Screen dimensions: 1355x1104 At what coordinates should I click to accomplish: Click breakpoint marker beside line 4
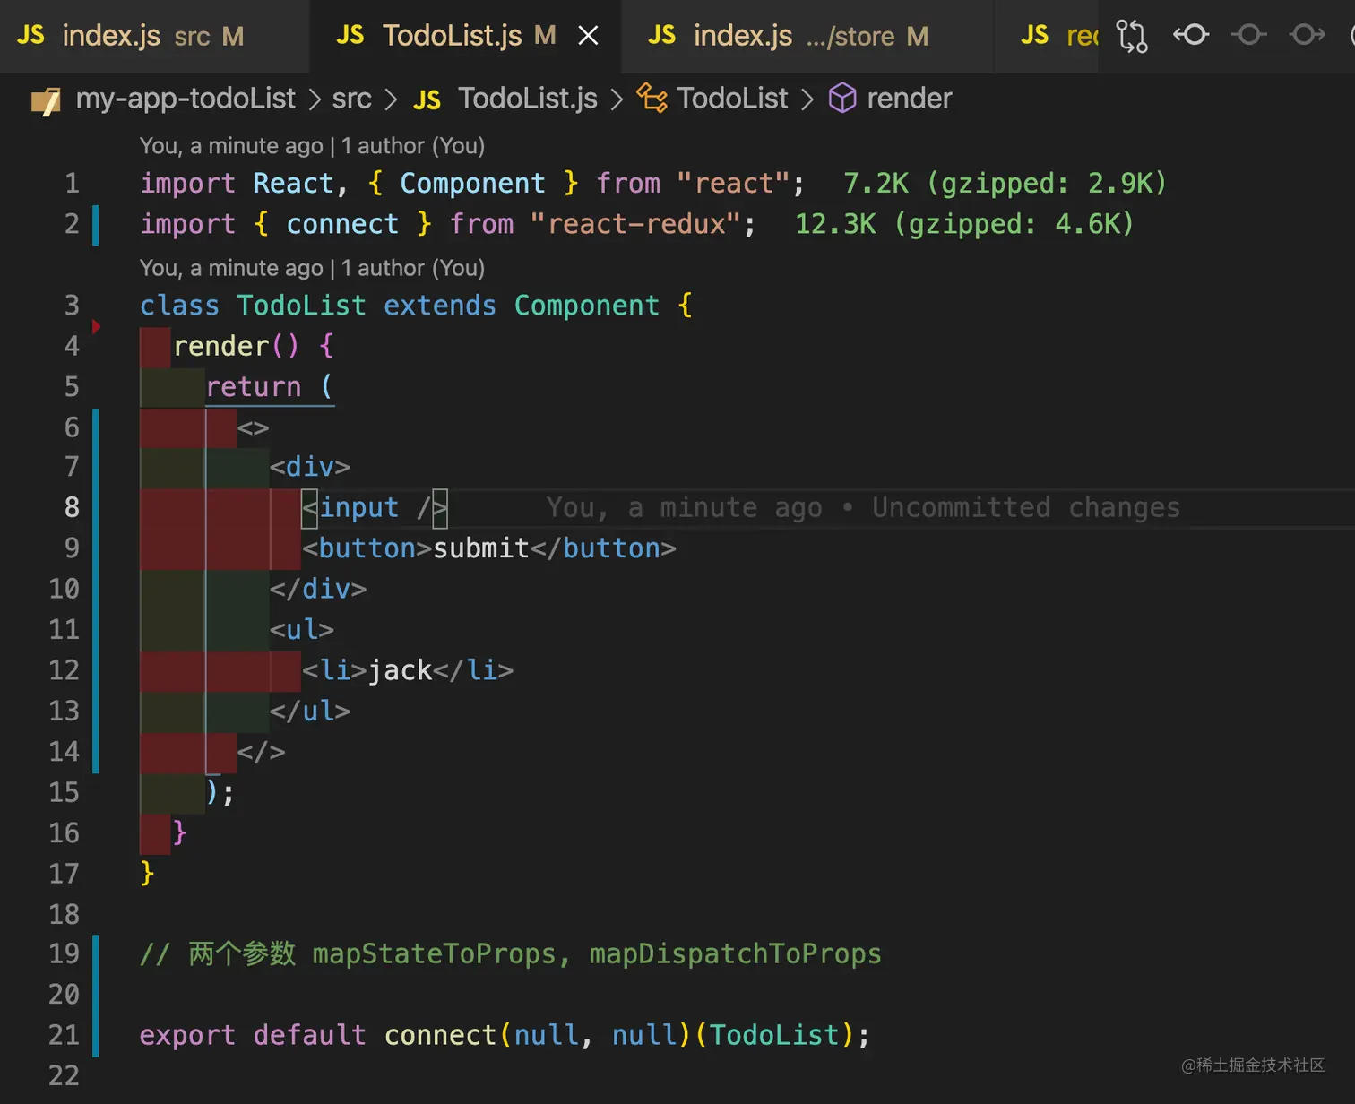click(x=96, y=326)
